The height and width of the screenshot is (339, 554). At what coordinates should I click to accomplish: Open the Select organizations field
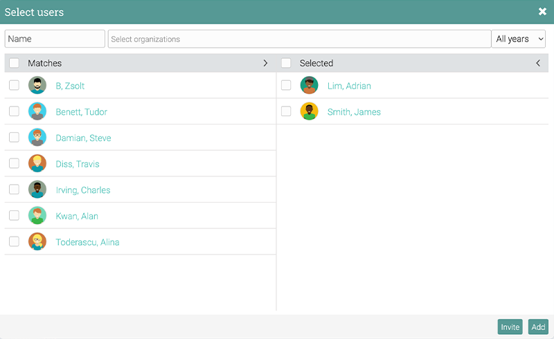pos(299,39)
